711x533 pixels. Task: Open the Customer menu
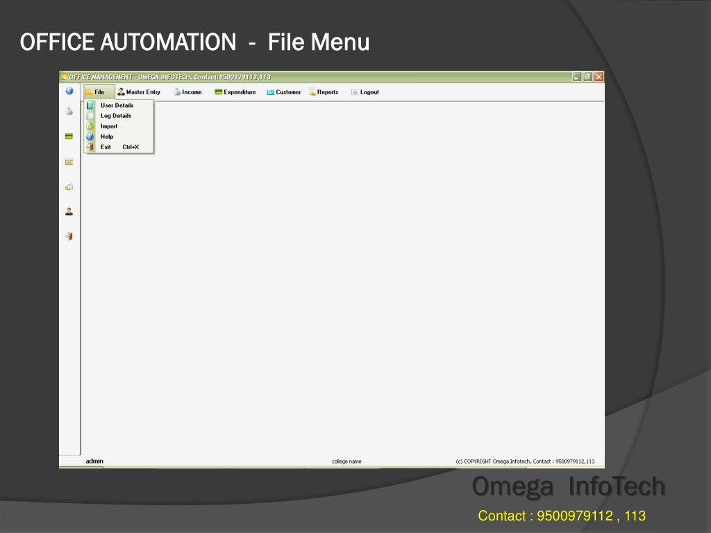click(x=284, y=92)
